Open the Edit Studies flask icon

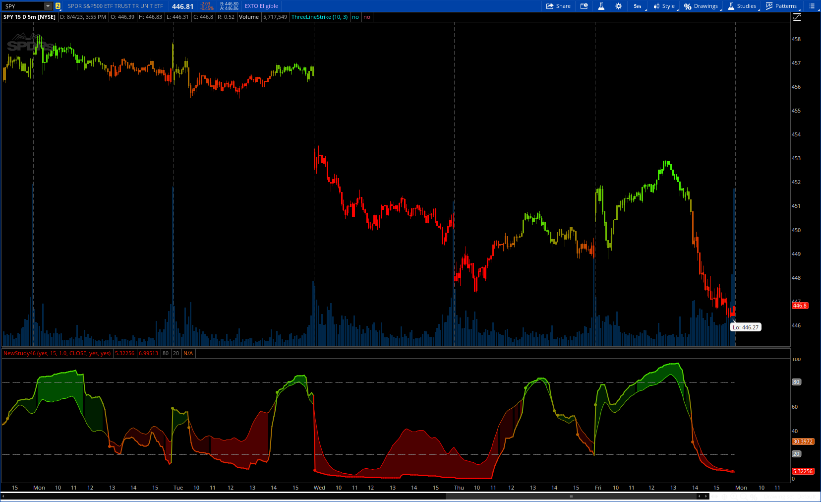[x=601, y=6]
